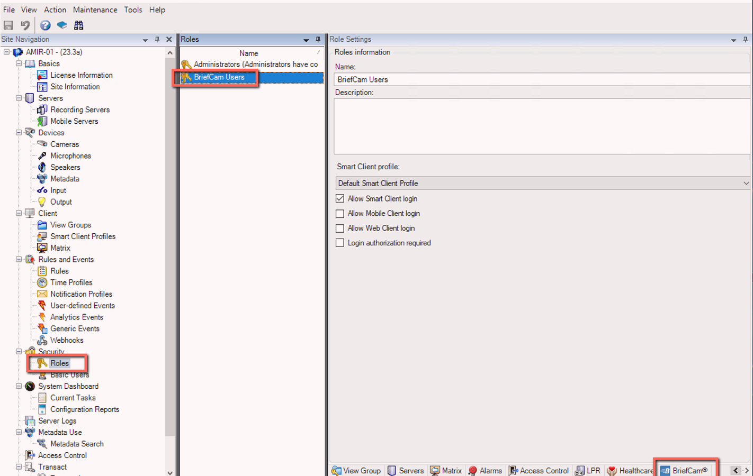The image size is (753, 476).
Task: Click the Notification Profiles envelope icon
Action: click(x=42, y=294)
